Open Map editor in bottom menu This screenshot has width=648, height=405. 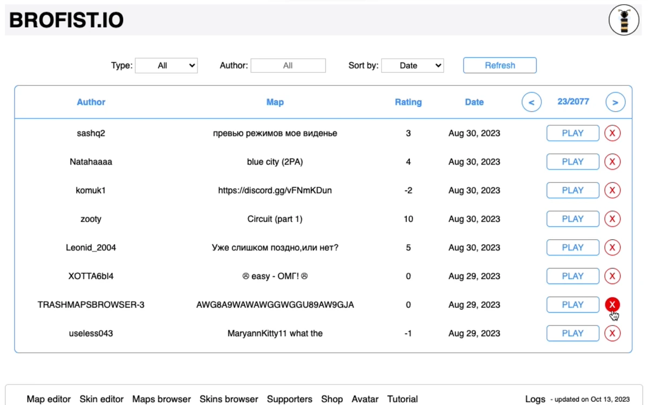[49, 399]
